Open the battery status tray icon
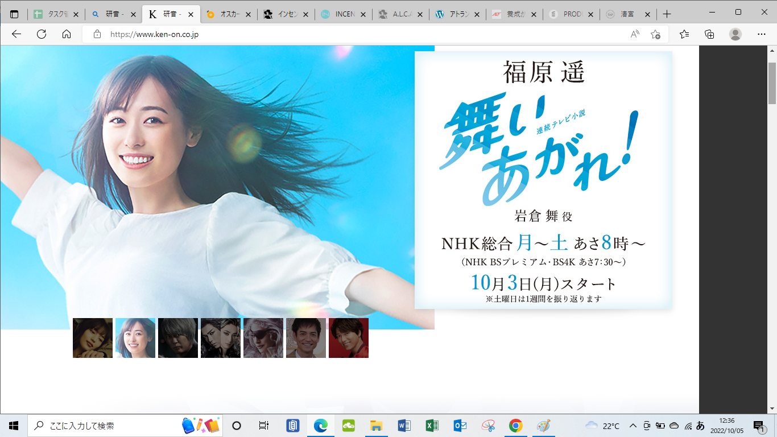777x437 pixels. [x=660, y=426]
